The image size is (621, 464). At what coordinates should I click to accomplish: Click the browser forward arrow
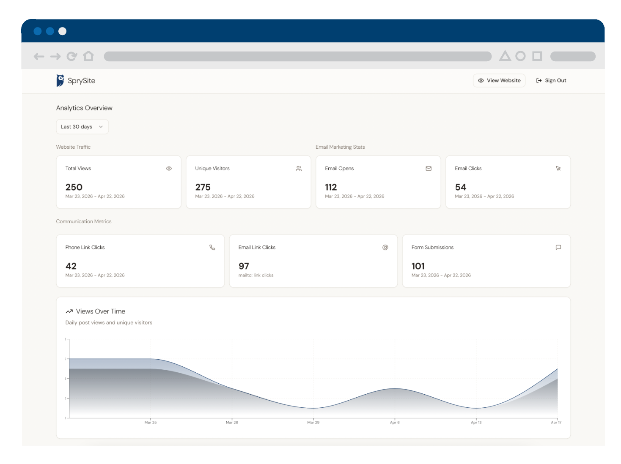[55, 57]
